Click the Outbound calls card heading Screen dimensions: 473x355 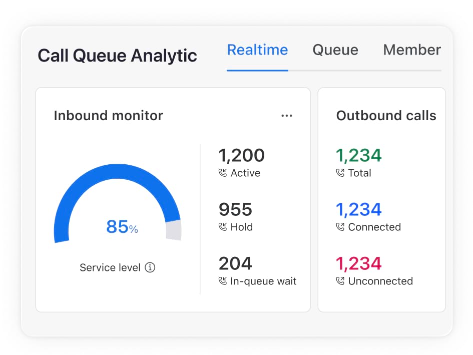pos(386,116)
